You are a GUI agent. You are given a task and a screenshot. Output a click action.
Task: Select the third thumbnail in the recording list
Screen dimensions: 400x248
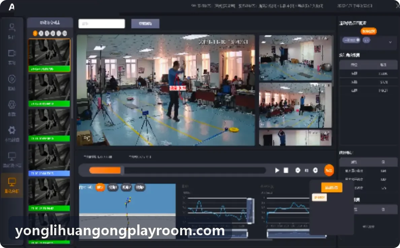49,125
